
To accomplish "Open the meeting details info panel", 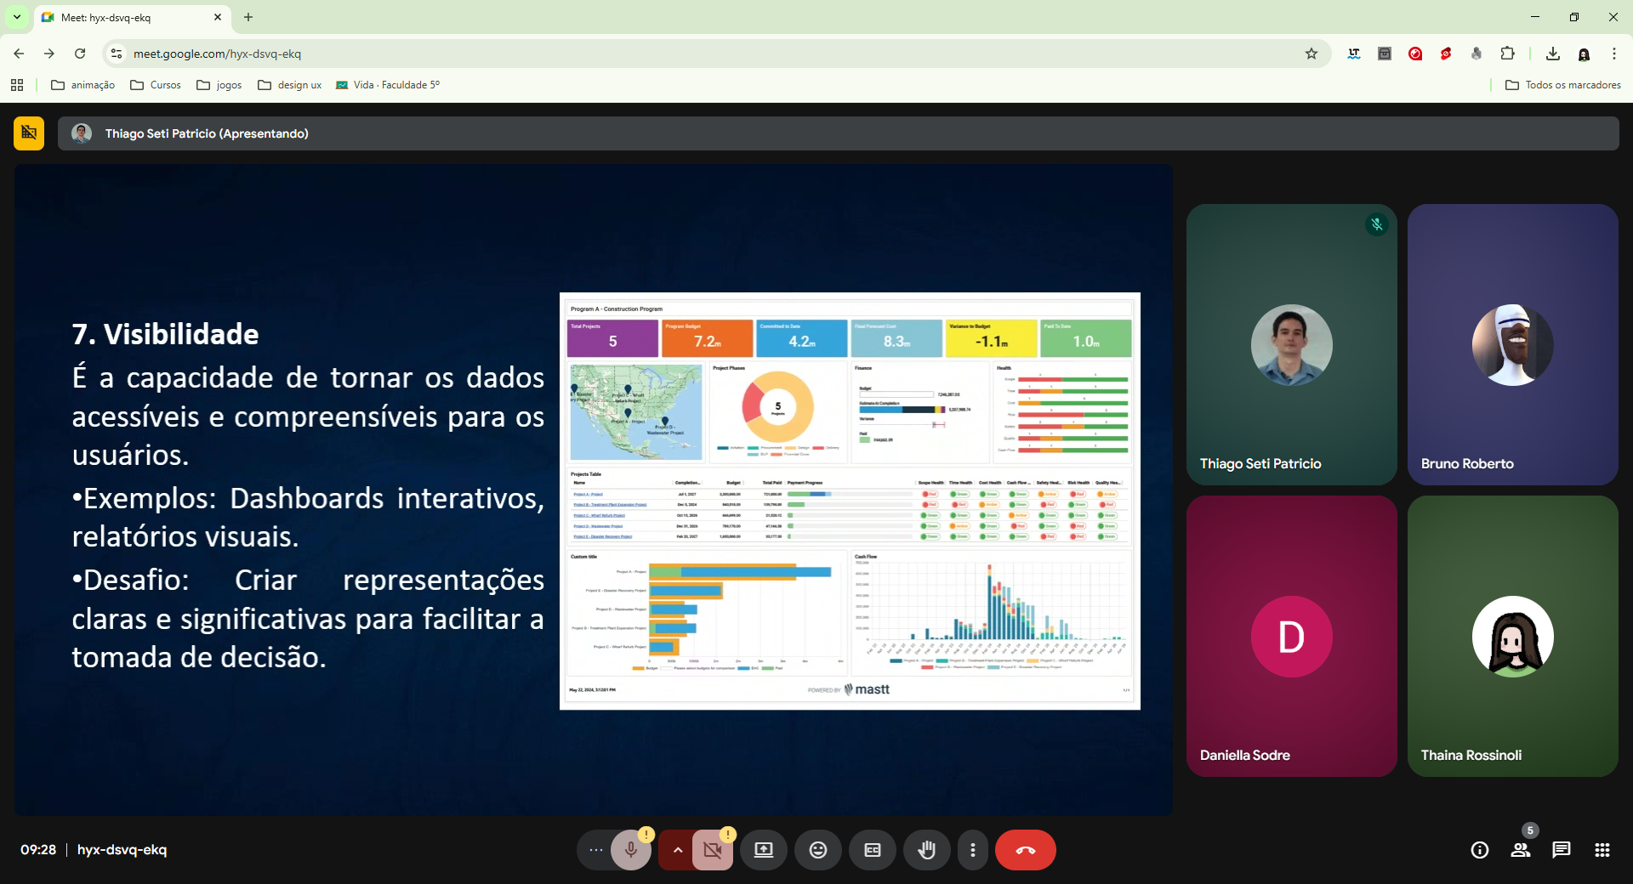I will pyautogui.click(x=1480, y=850).
